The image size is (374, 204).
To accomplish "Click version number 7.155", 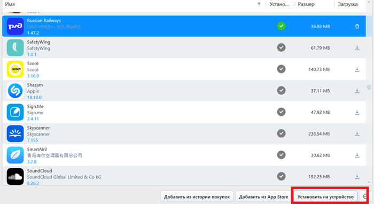I will pos(33,140).
